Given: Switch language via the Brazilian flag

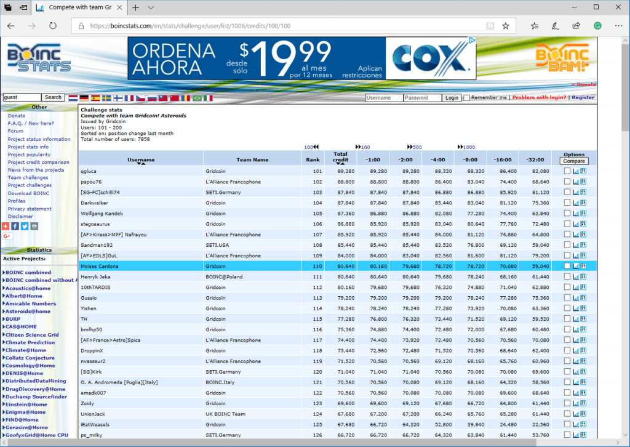Looking at the screenshot, I should [x=197, y=98].
